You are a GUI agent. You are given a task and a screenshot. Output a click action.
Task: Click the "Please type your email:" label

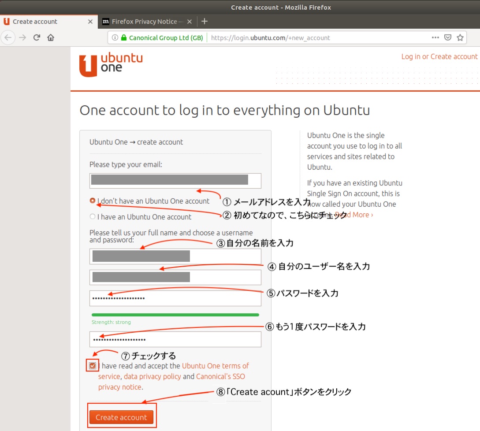(126, 164)
